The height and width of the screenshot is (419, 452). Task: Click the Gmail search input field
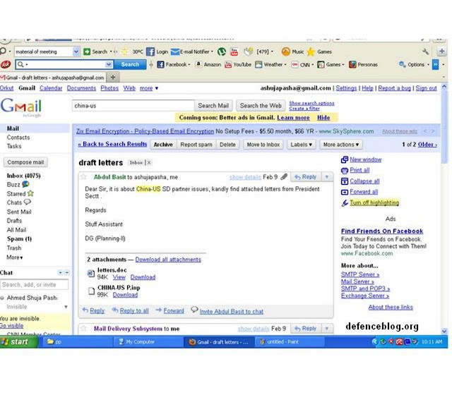point(133,106)
